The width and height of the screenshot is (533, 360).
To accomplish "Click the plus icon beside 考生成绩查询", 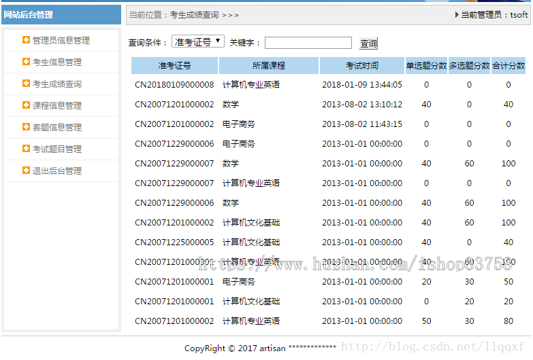I will (26, 84).
